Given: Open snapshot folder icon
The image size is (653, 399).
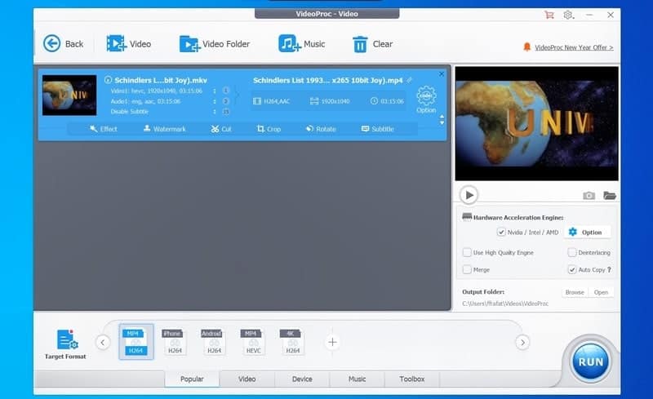Looking at the screenshot, I should click(609, 195).
